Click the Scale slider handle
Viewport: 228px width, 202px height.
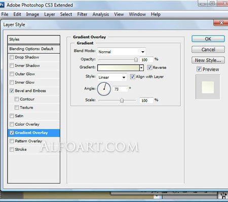pos(122,100)
